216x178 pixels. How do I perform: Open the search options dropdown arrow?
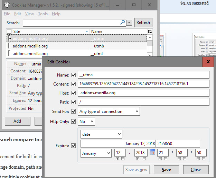click(x=129, y=23)
